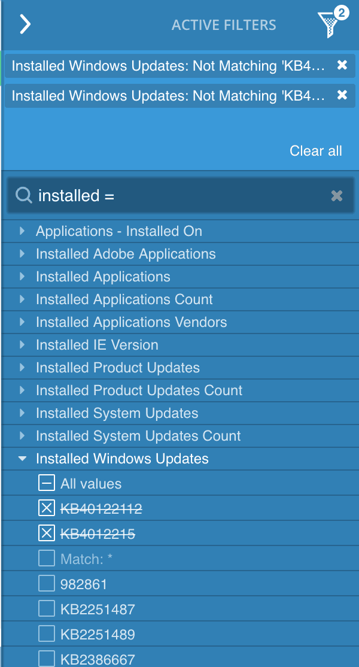
Task: Click the 'installed =' search field
Action: pos(181,196)
